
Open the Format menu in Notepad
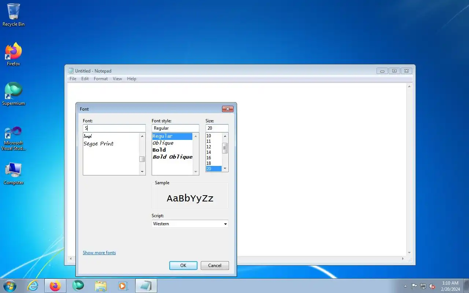pyautogui.click(x=101, y=79)
